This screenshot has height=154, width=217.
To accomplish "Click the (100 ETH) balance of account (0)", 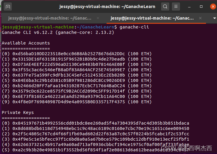I will 140,54.
